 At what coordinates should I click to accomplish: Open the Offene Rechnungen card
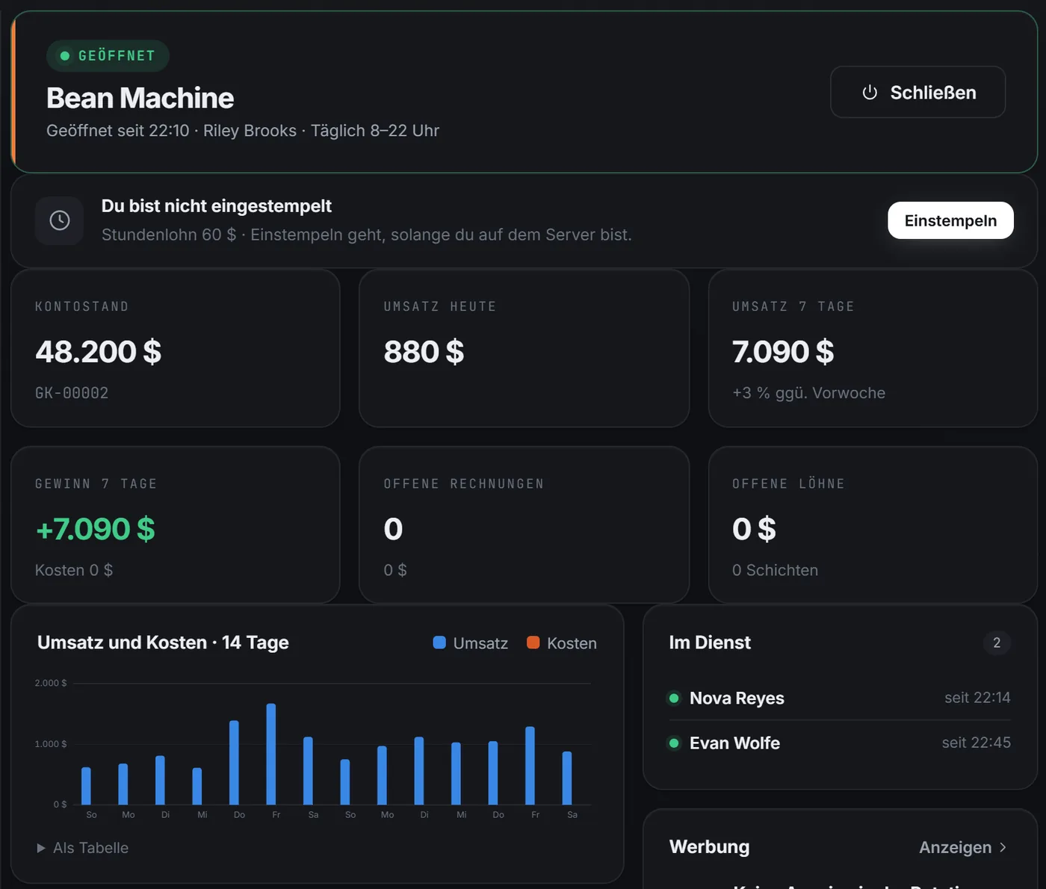(524, 524)
